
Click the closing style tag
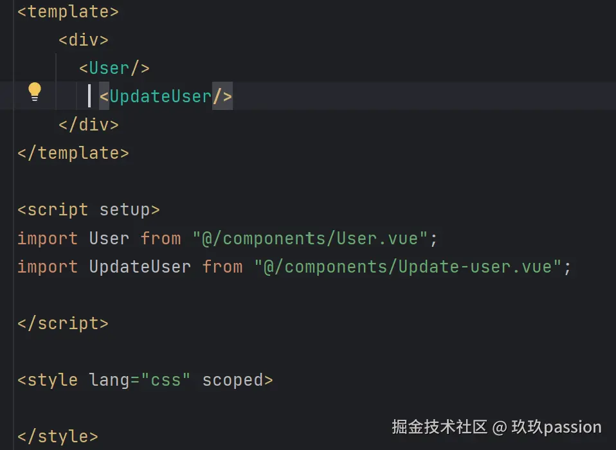58,437
